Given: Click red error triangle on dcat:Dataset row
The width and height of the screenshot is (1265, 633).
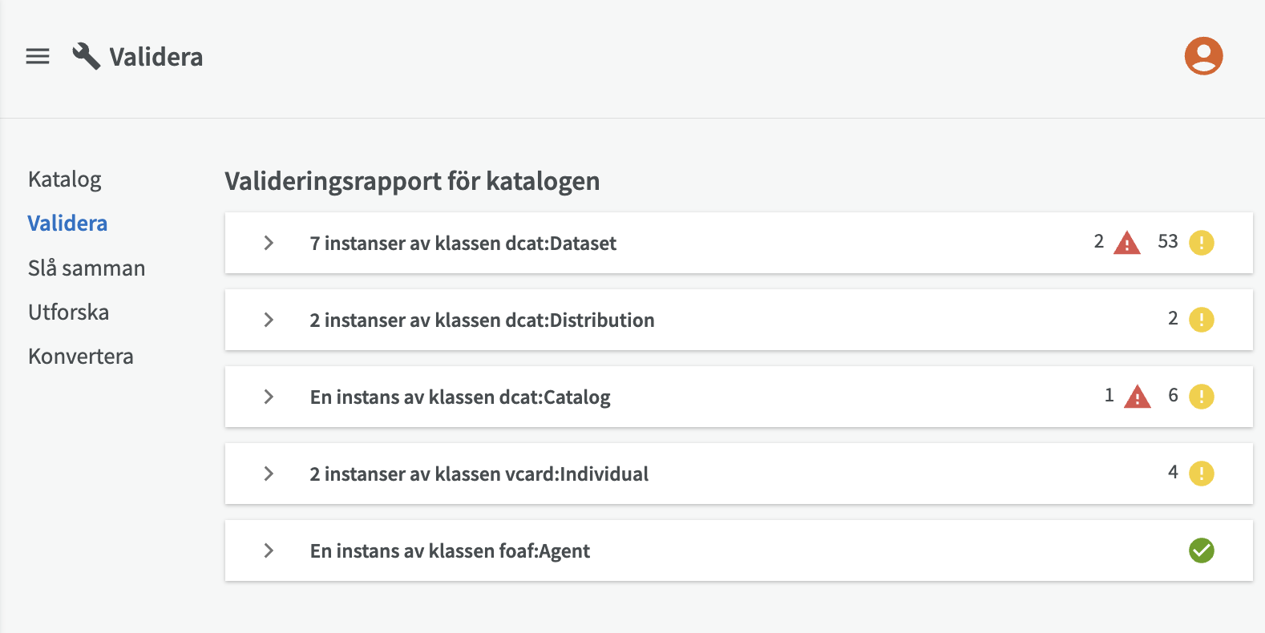Looking at the screenshot, I should tap(1127, 242).
